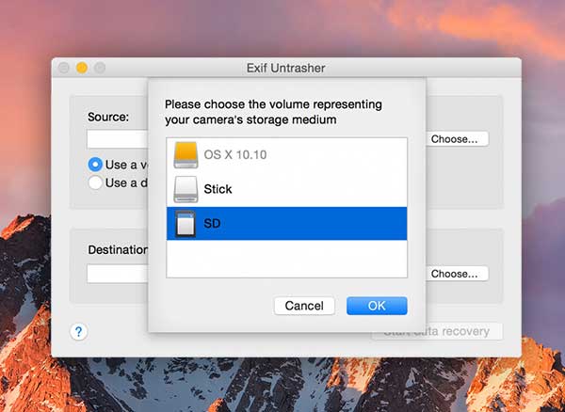The image size is (565, 412).
Task: Minimize the Exif Untrasher window
Action: tap(82, 68)
